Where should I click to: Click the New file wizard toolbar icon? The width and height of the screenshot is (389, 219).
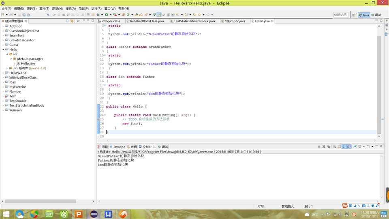coord(3,15)
